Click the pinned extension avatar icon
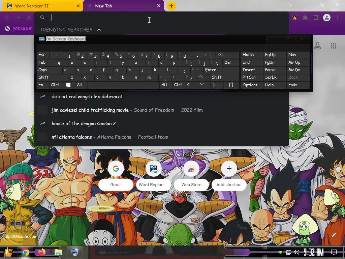This screenshot has height=259, width=345. (294, 18)
